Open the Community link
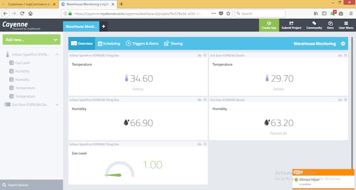Image resolution: width=356 pixels, height=190 pixels. [314, 25]
